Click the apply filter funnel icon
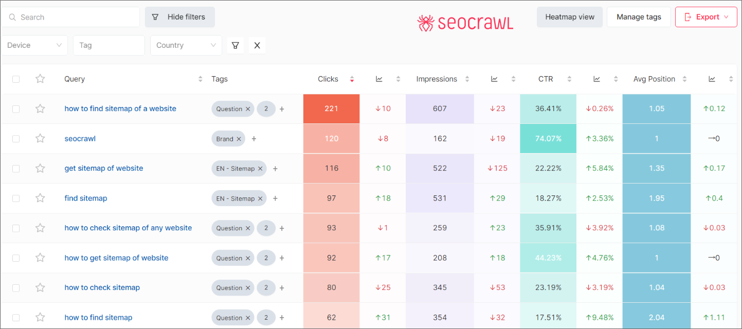The image size is (742, 329). click(235, 45)
